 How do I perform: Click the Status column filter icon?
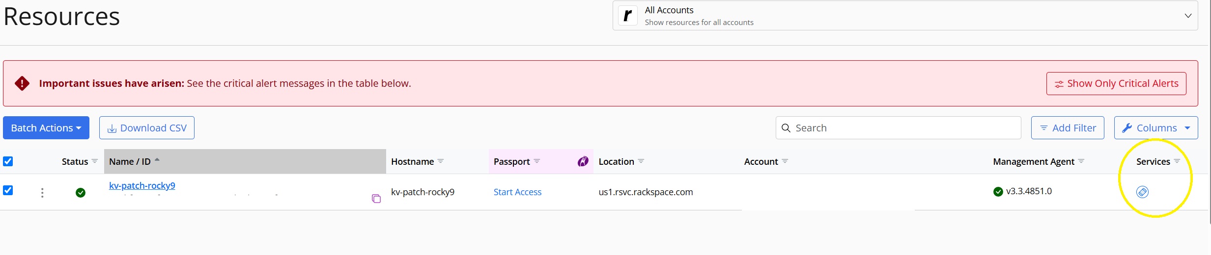tap(95, 161)
